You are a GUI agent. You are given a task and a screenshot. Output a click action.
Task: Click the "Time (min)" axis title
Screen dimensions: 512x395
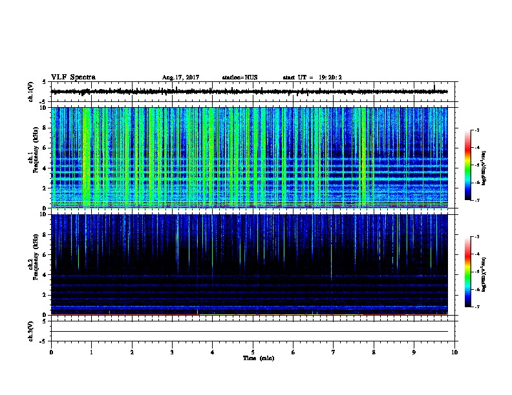click(x=259, y=358)
